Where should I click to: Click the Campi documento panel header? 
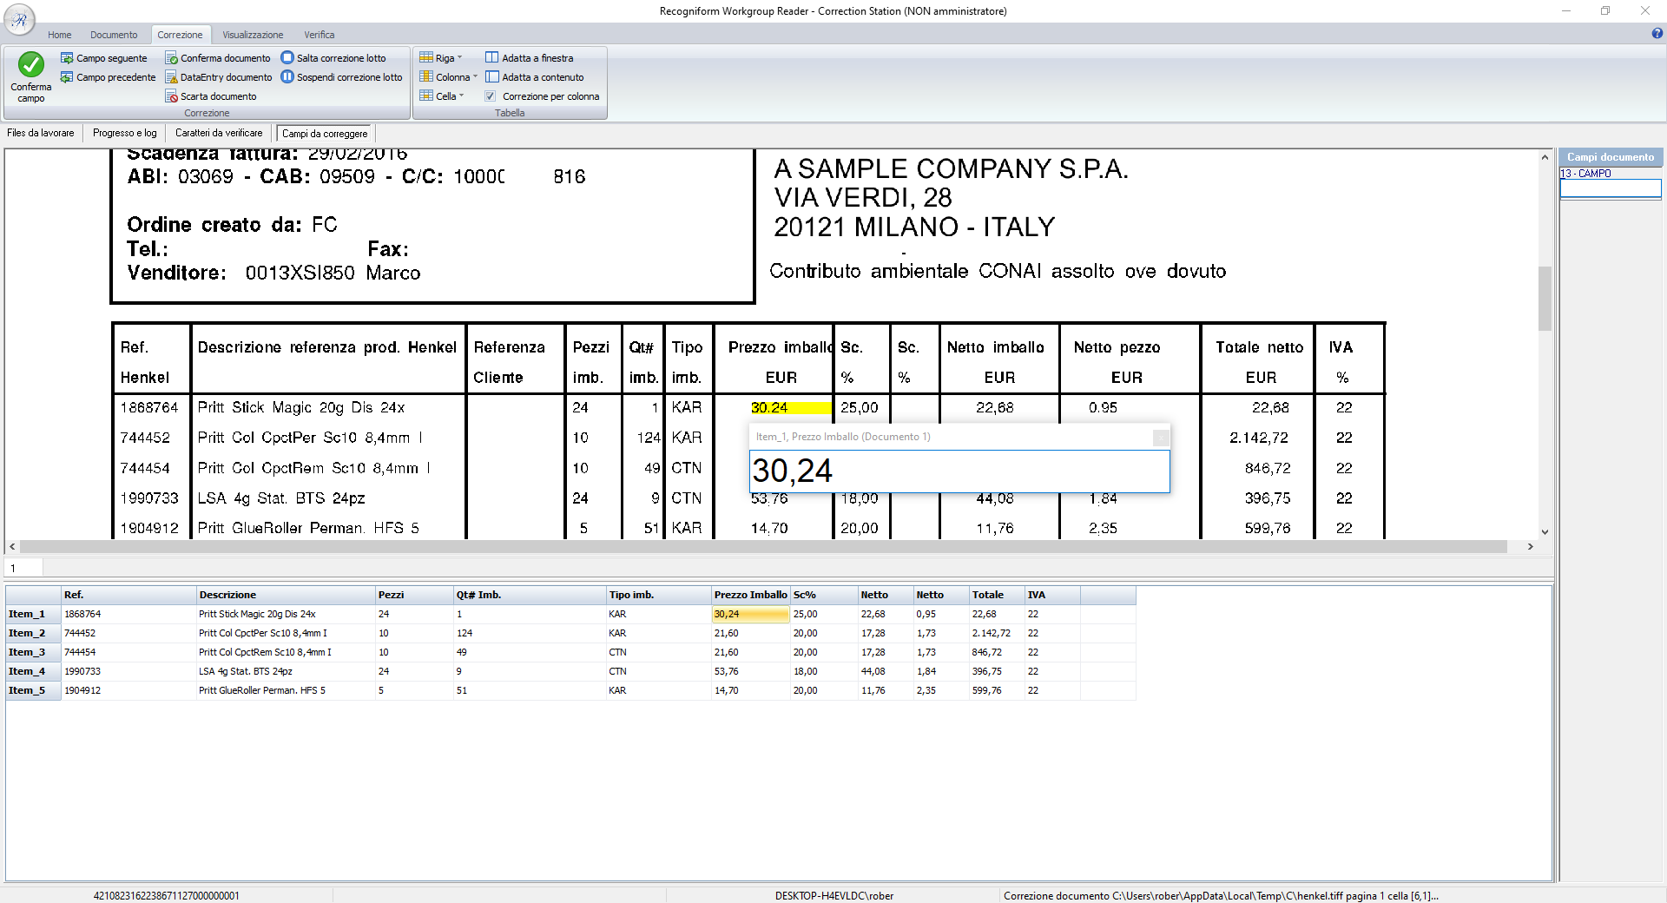[1611, 157]
